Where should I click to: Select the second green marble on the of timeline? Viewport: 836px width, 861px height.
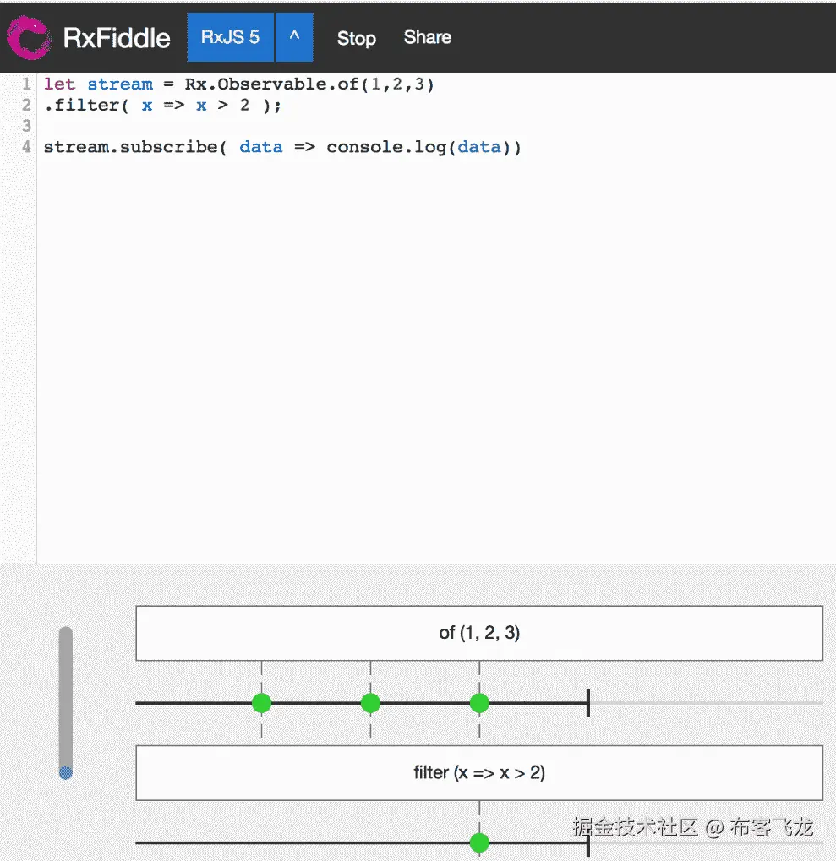370,702
